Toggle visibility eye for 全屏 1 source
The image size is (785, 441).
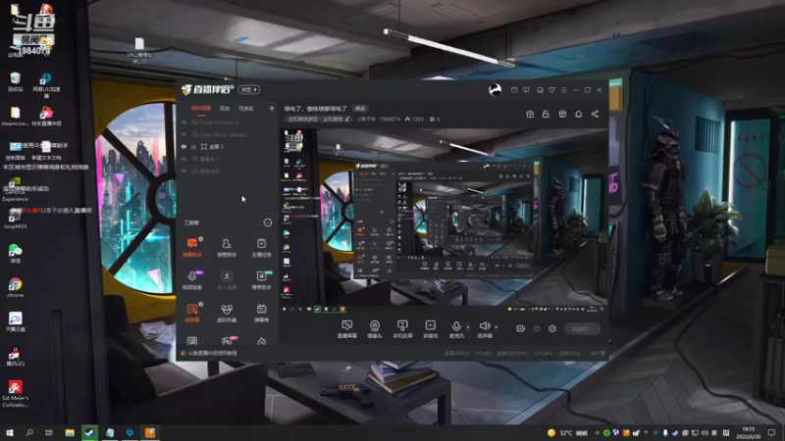click(183, 146)
